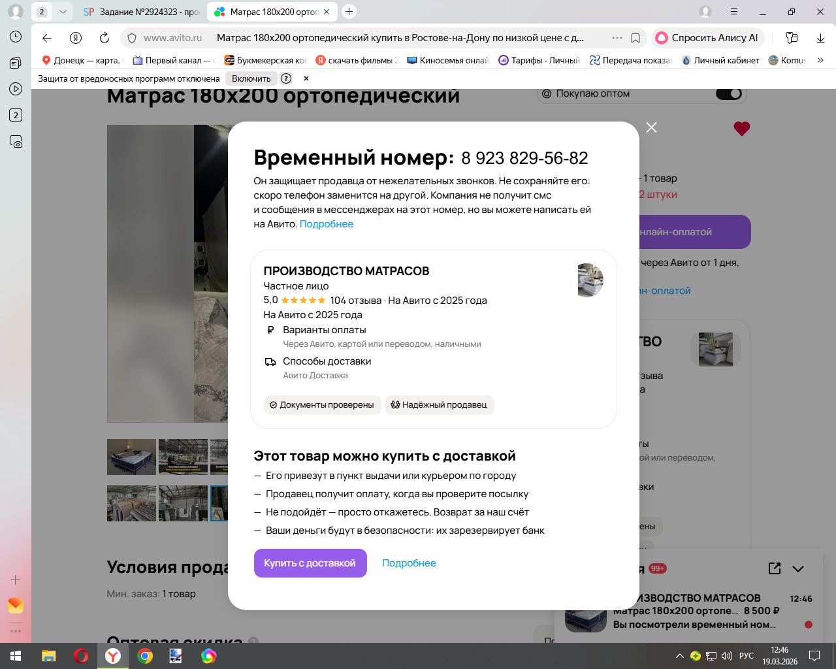Click the Документы проверены badge

click(x=322, y=405)
